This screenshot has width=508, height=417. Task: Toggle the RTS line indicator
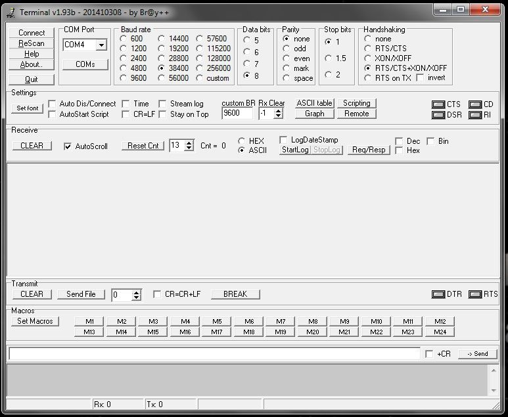475,294
